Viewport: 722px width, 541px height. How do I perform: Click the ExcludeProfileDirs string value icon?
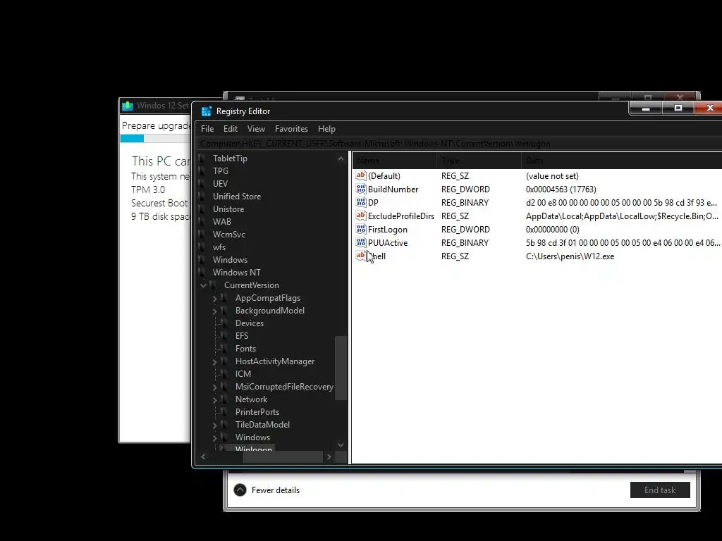pos(360,216)
